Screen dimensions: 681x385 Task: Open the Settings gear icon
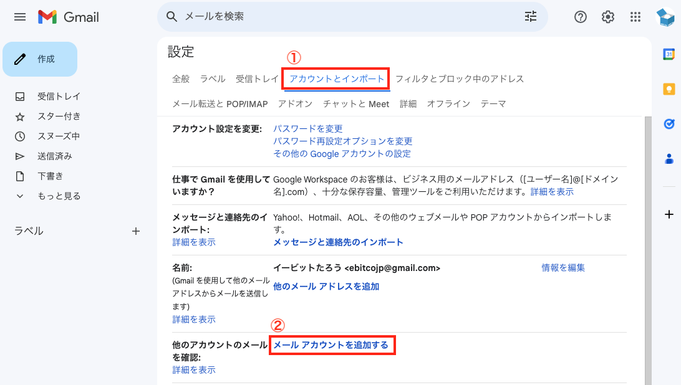pos(607,17)
